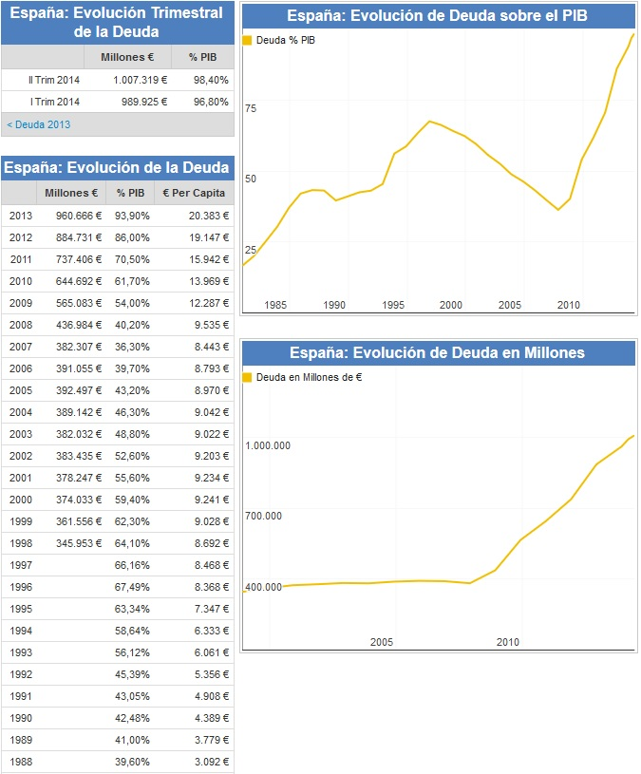The height and width of the screenshot is (774, 641).
Task: Click the "España: Evolución de la Deuda" table heading
Action: point(117,168)
